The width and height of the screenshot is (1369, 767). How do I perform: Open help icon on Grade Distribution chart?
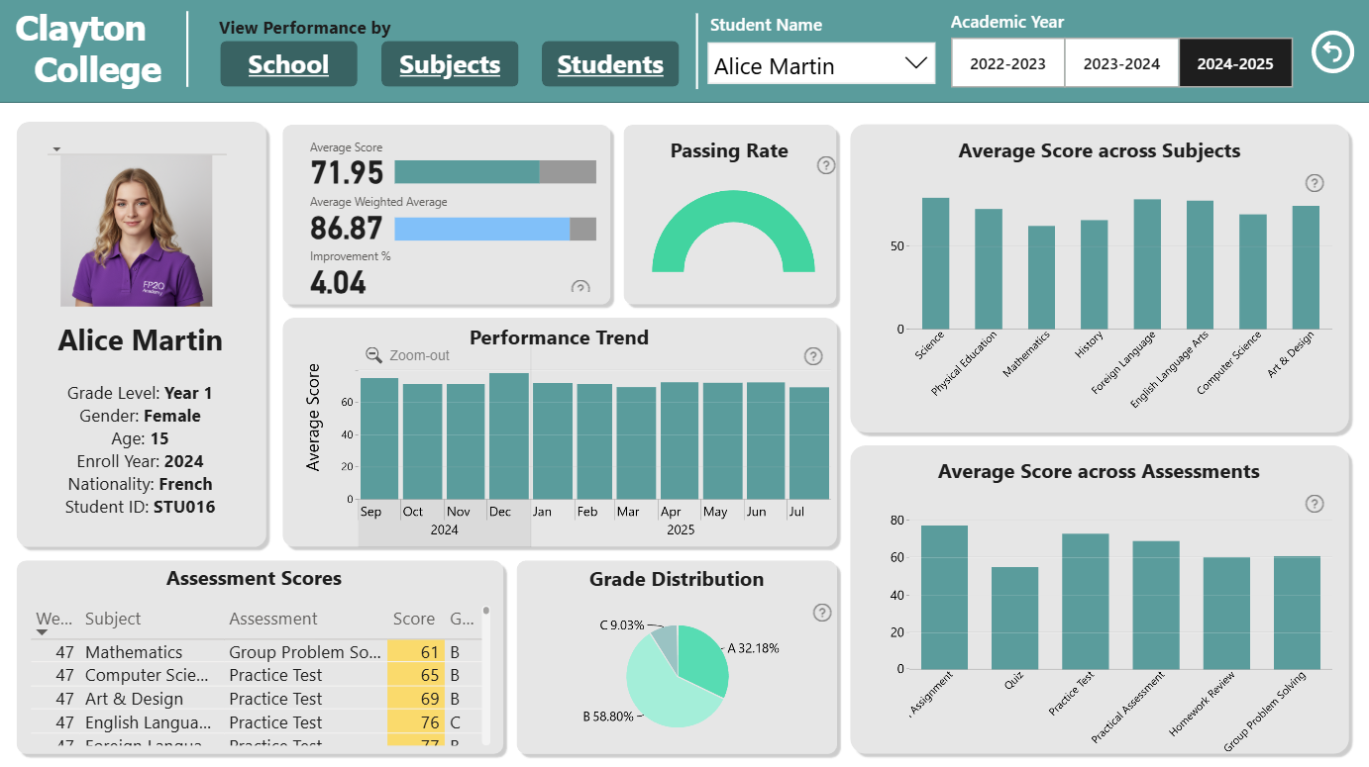click(822, 613)
